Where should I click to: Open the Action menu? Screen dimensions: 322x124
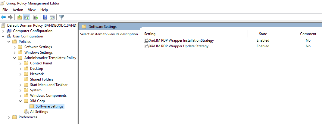click(x=18, y=10)
